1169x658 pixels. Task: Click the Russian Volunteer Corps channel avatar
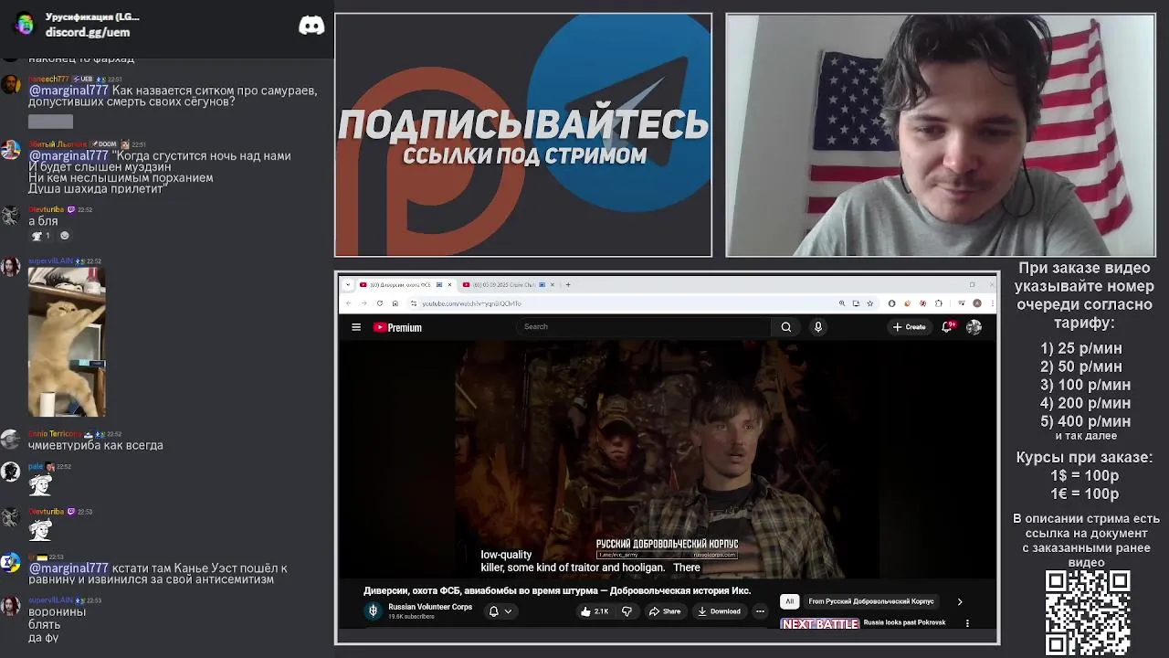click(x=373, y=610)
